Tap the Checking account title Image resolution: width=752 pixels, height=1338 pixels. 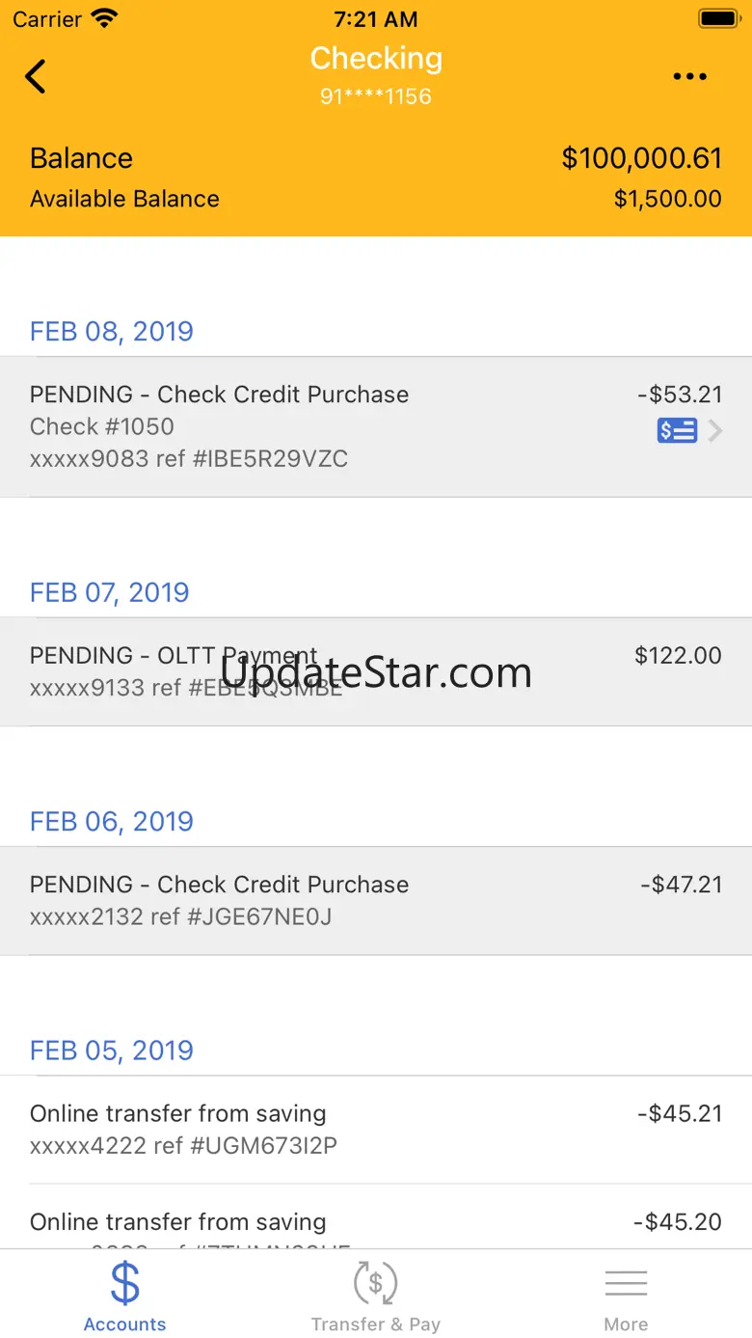coord(376,59)
